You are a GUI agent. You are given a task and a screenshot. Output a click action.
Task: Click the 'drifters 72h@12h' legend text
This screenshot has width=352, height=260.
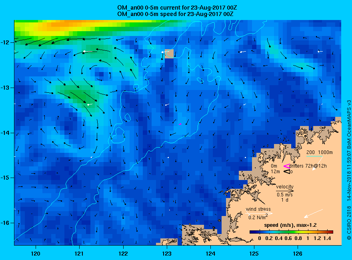[308, 166]
